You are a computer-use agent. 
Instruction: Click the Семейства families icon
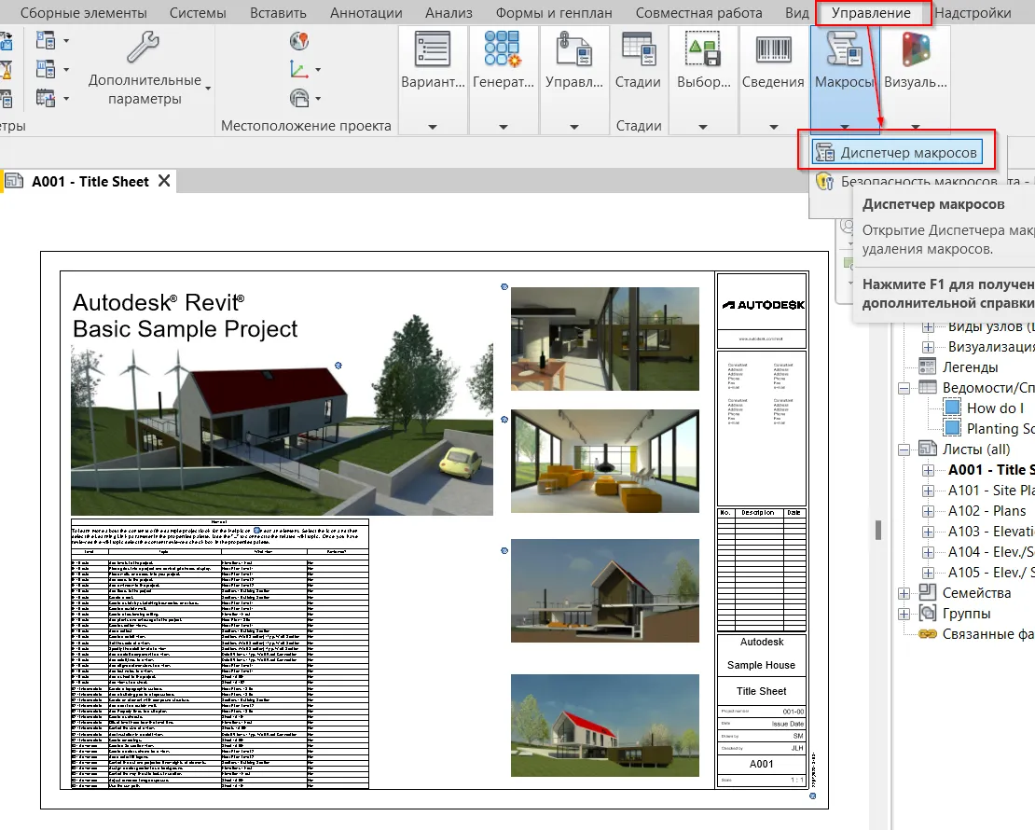pyautogui.click(x=928, y=591)
